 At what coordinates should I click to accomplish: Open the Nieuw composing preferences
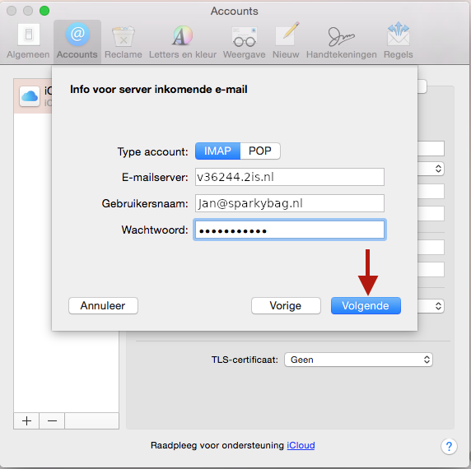(286, 41)
